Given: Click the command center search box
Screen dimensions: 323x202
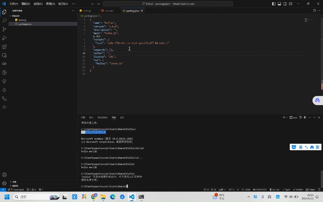Looking at the screenshot, I should coord(168,4).
